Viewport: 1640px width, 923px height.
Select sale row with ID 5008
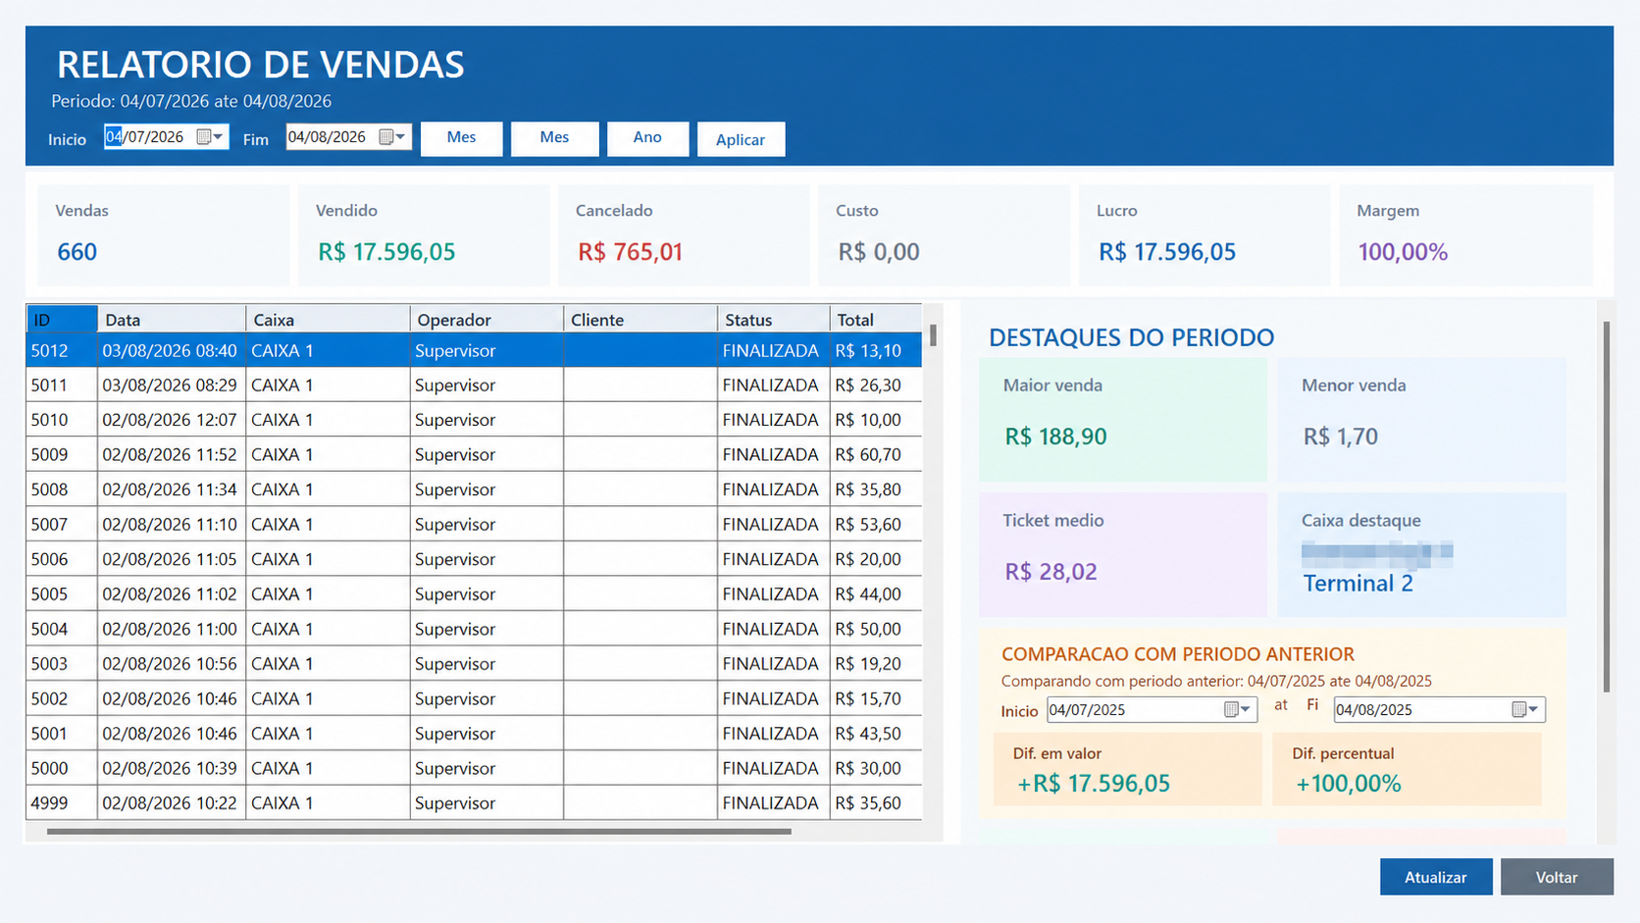point(474,489)
